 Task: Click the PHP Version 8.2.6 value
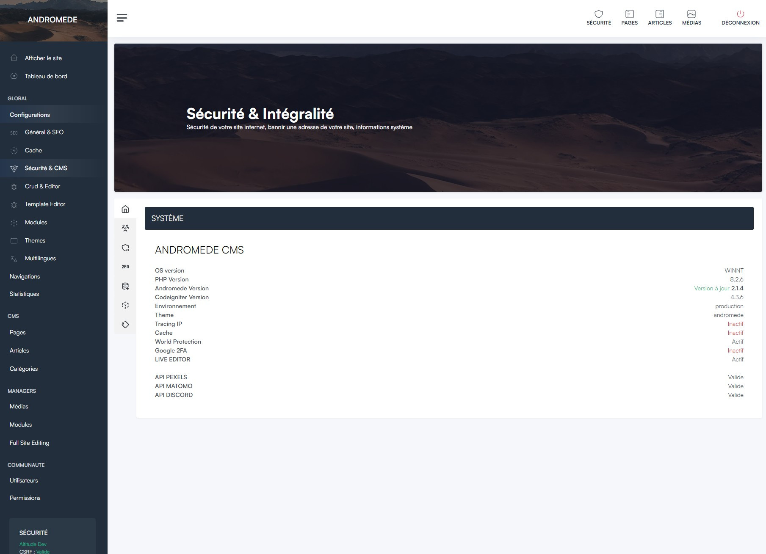737,279
